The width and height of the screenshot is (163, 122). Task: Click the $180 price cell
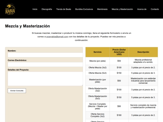119,115
